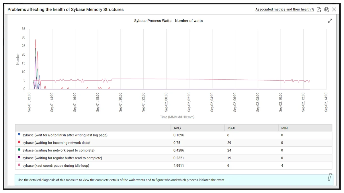This screenshot has width=344, height=193.
Task: Click the dialog title 'Problems affecting the health of Sybase Memory Structures'
Action: 66,9
